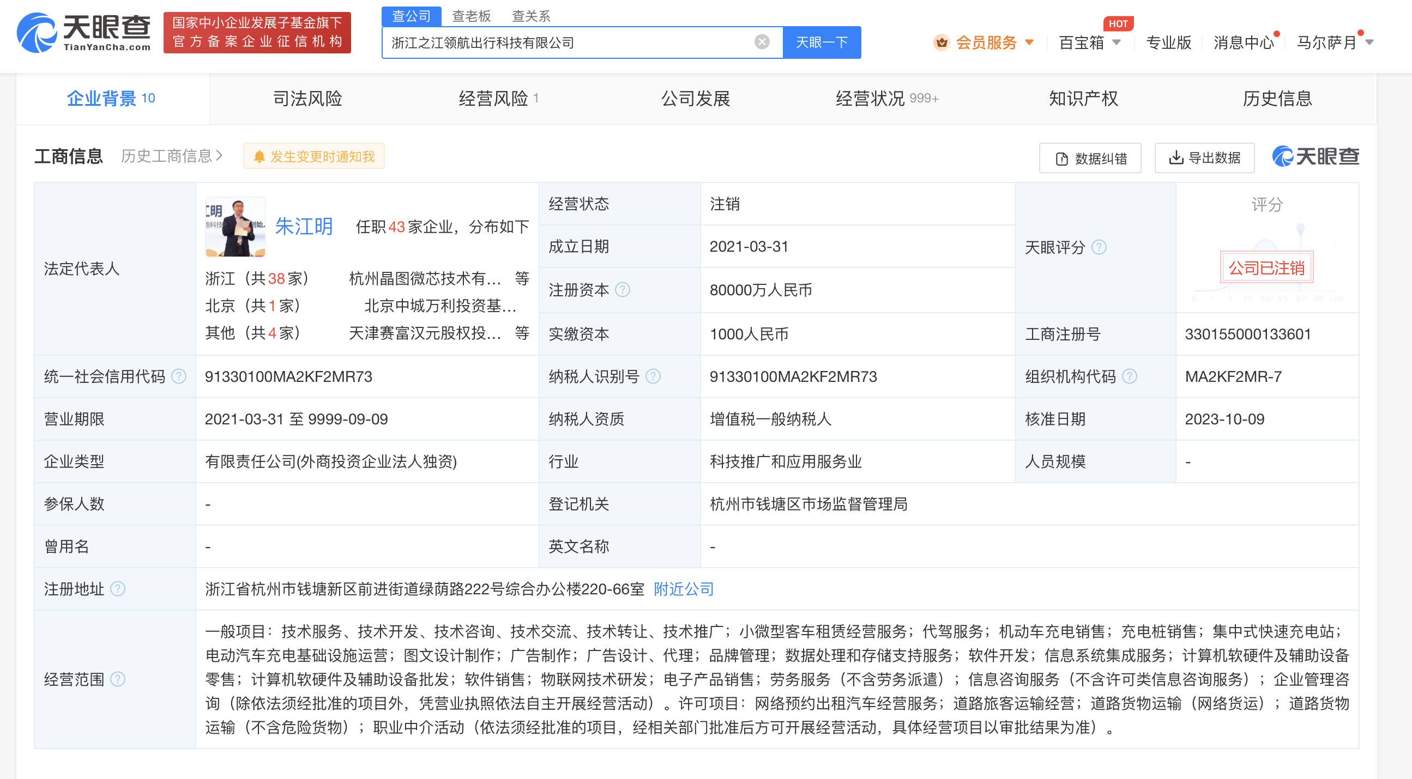Click the help icon next to 天眼评分
The image size is (1412, 779).
point(1099,247)
